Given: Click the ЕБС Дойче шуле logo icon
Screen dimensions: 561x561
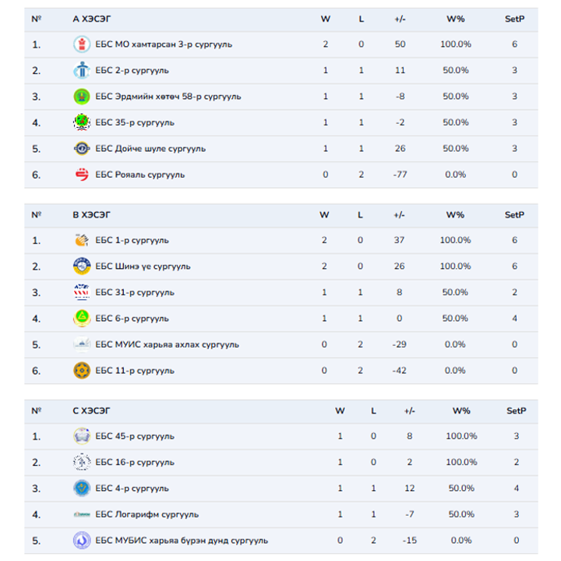Looking at the screenshot, I should [x=82, y=149].
